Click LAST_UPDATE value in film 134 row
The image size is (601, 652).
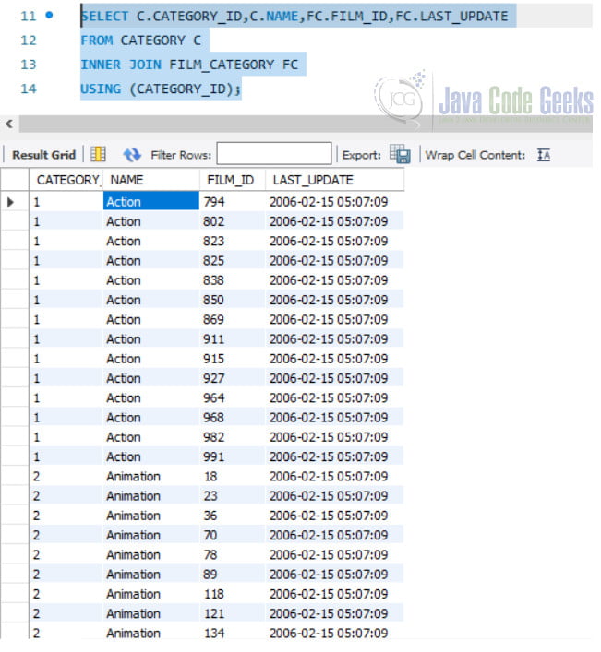329,633
